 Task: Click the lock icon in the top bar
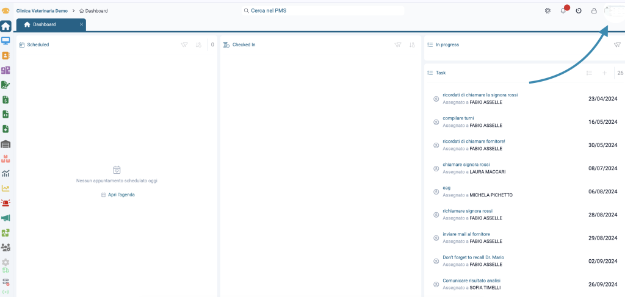594,11
